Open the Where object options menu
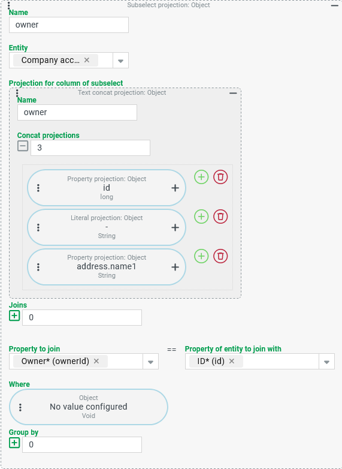 pyautogui.click(x=20, y=407)
